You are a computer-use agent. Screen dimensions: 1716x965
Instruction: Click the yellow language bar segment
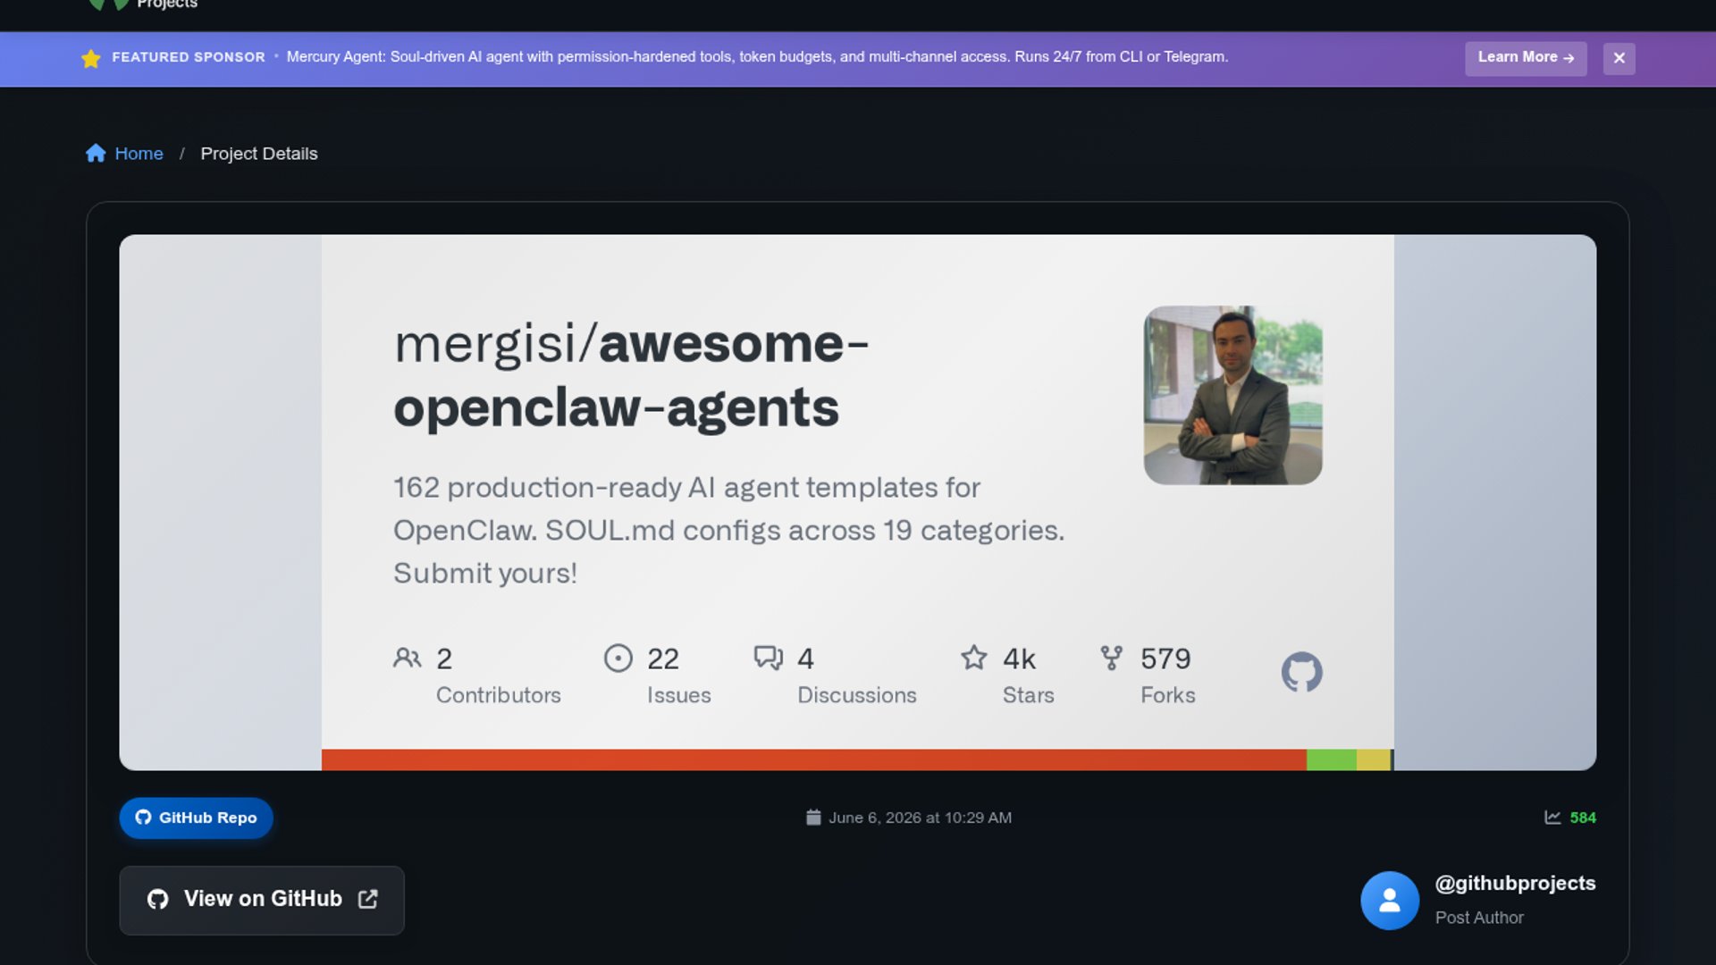point(1374,759)
